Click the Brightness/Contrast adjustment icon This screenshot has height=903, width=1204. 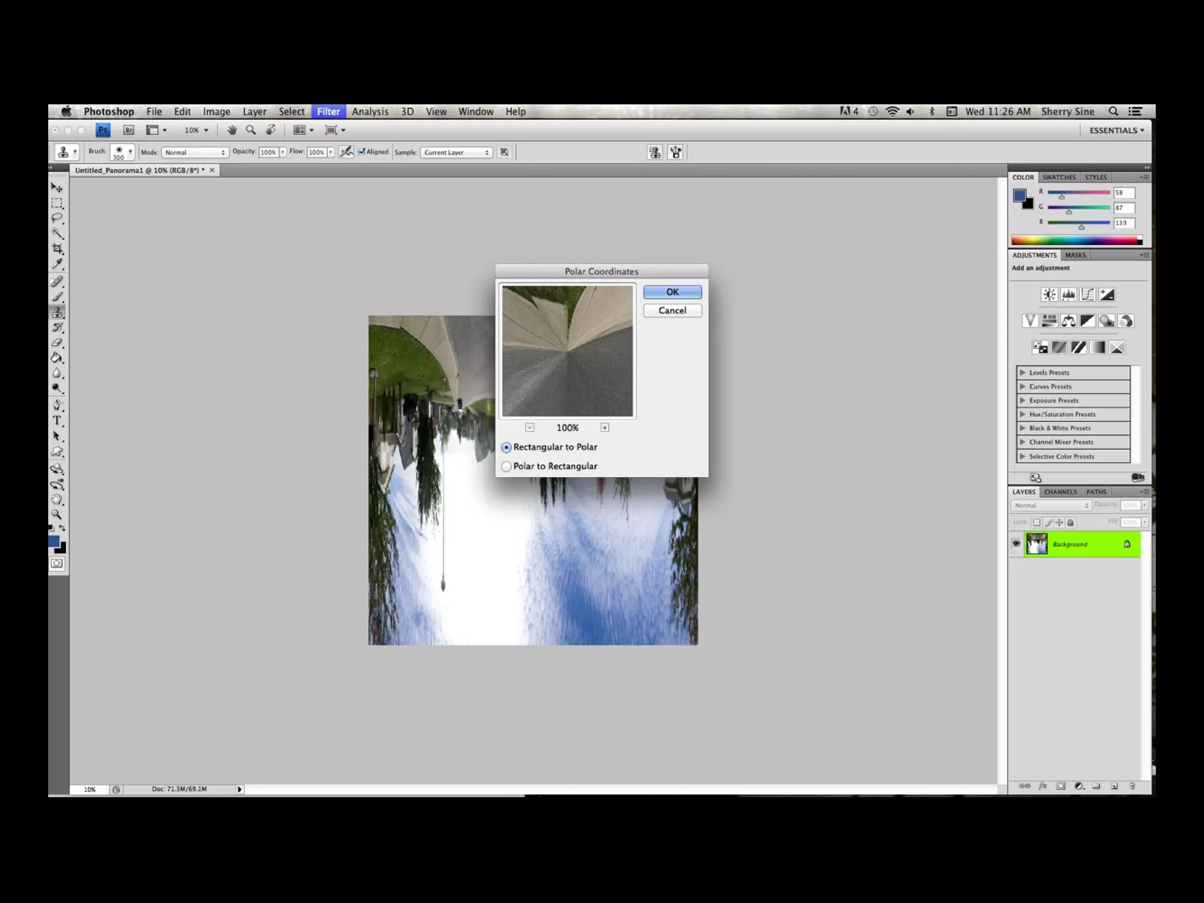point(1049,295)
